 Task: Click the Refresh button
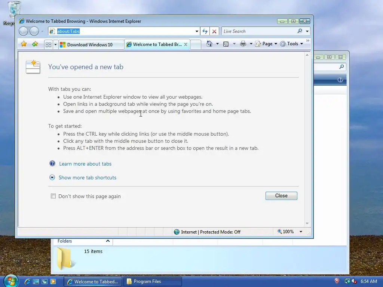click(x=205, y=31)
